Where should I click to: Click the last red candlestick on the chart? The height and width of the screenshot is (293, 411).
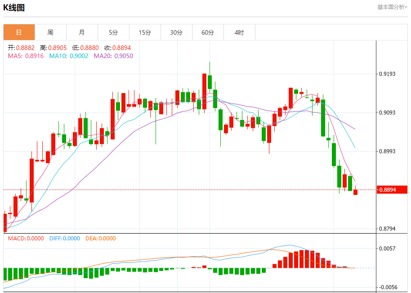point(355,192)
